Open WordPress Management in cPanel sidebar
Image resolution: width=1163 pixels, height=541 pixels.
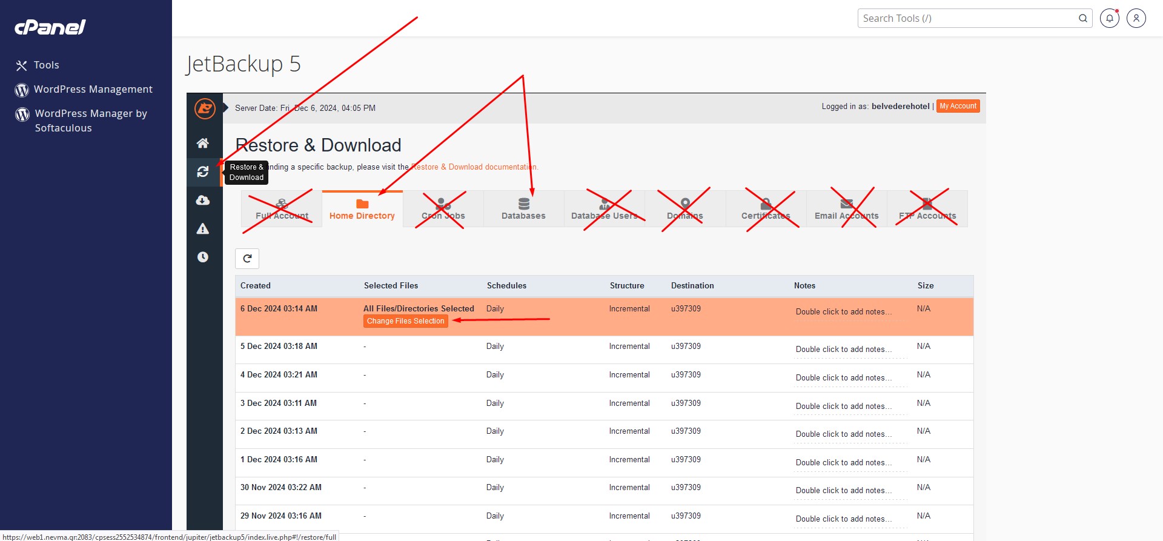point(93,89)
